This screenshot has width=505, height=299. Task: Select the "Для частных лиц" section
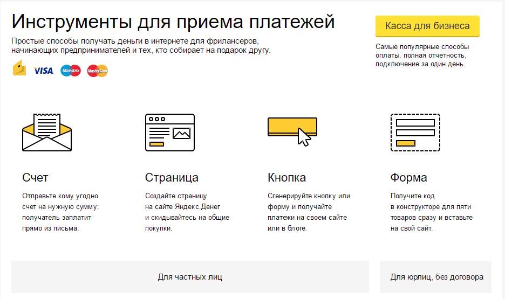(190, 277)
